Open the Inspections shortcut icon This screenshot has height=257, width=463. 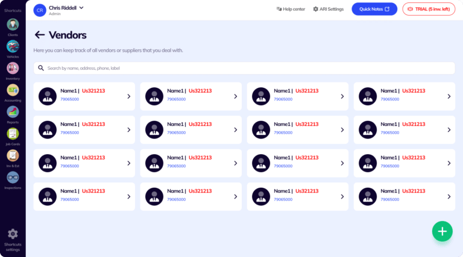point(13,177)
